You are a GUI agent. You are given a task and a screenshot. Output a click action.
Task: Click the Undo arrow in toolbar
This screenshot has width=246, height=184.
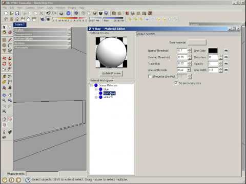(48, 13)
